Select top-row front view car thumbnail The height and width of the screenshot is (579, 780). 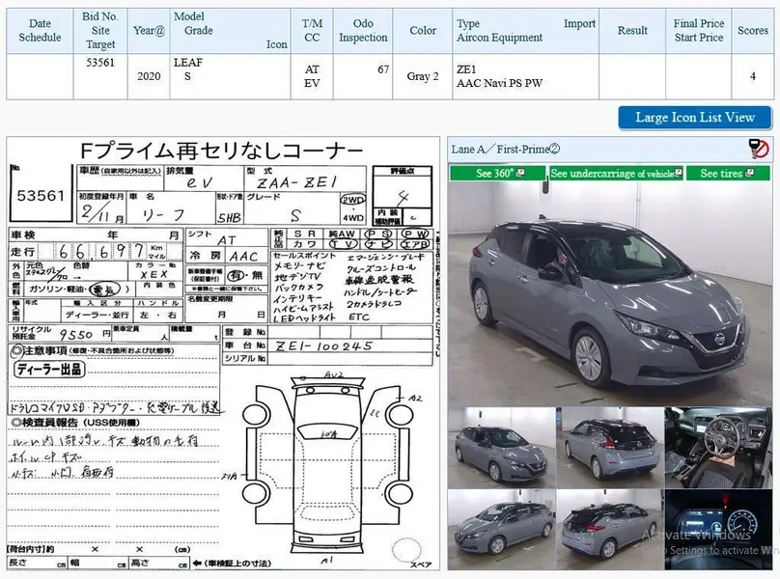pos(501,445)
